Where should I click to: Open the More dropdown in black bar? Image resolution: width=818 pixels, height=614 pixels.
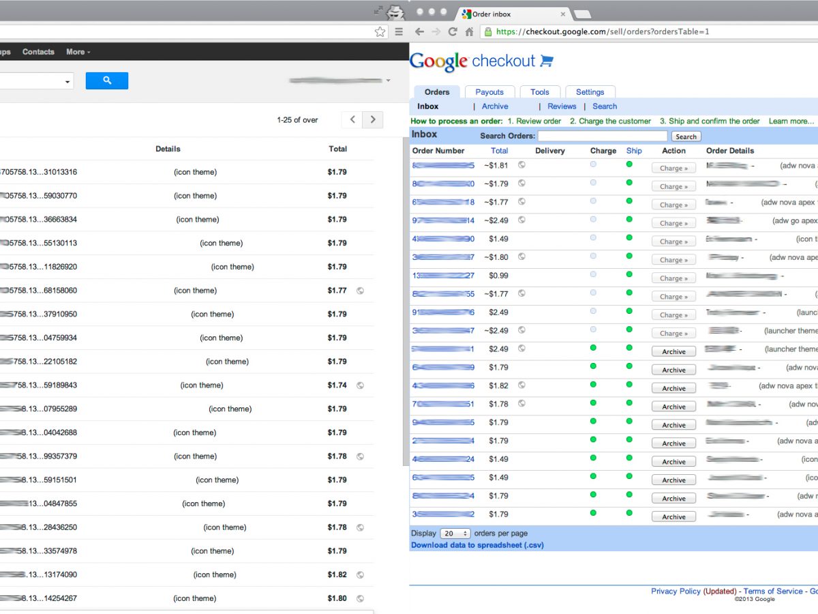coord(78,52)
